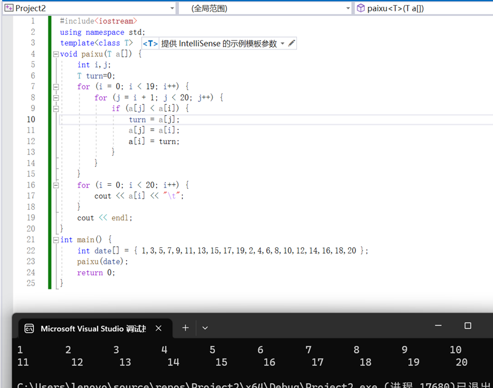This screenshot has width=493, height=388.
Task: Click "T turn=0;" on line 6
Action: pyautogui.click(x=96, y=76)
